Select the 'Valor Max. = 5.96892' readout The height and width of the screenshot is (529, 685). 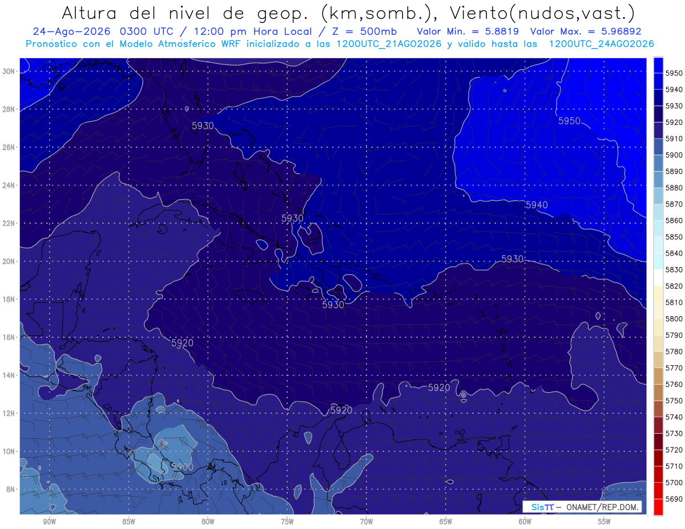coord(585,31)
